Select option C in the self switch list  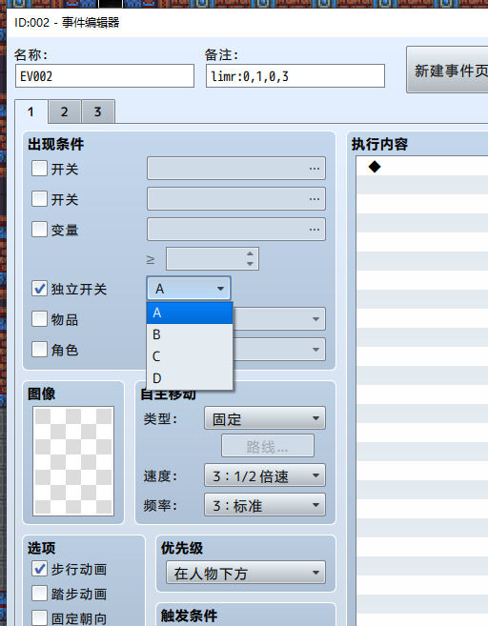coord(190,356)
